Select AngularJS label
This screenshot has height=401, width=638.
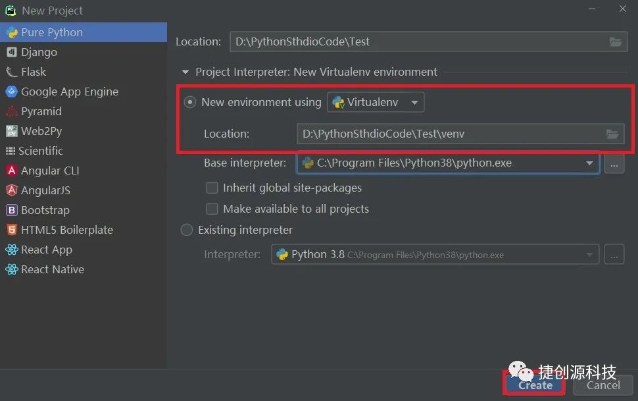(x=45, y=190)
